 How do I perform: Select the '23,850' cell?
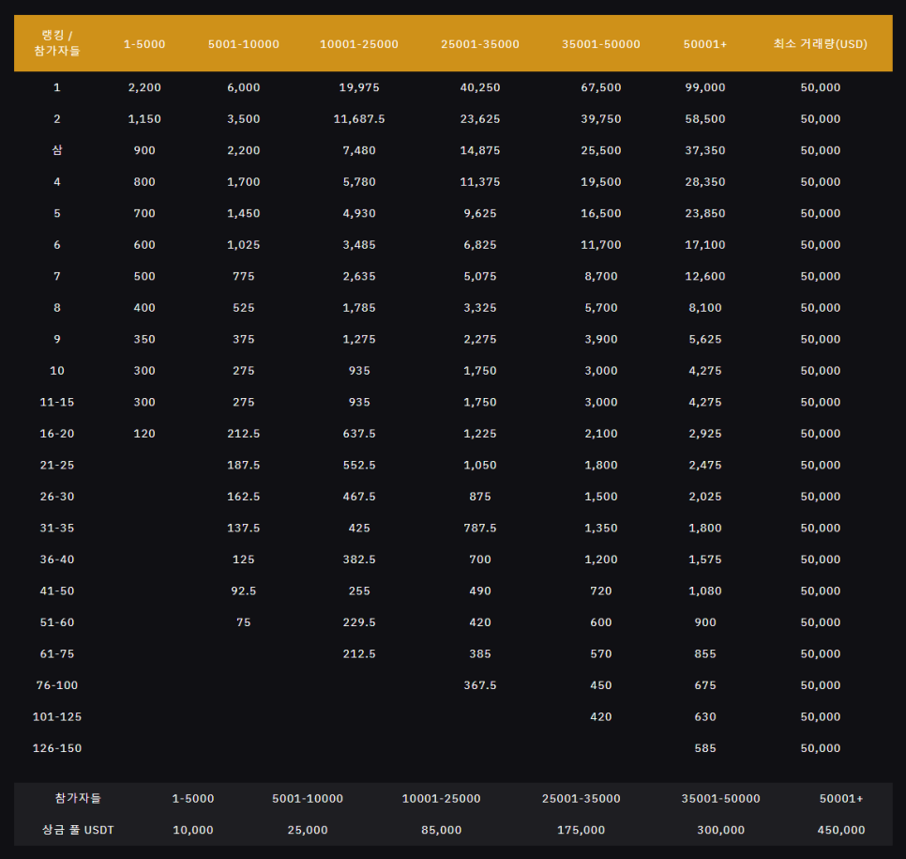tap(705, 213)
